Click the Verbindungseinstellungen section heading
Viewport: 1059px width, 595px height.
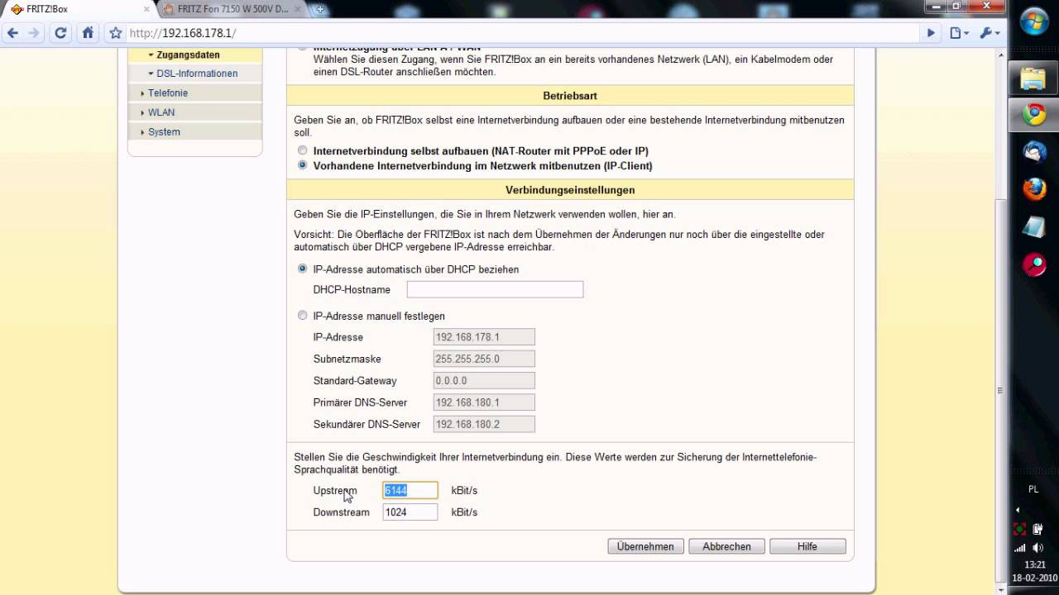pyautogui.click(x=570, y=190)
